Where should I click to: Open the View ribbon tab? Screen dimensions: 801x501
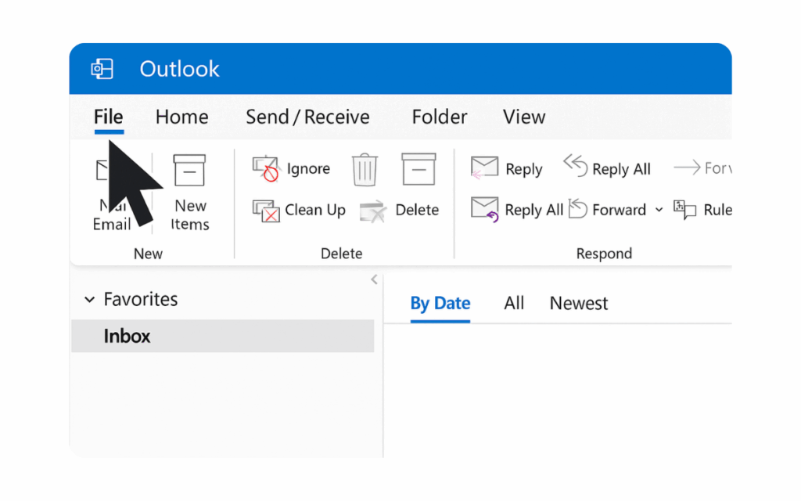point(524,117)
